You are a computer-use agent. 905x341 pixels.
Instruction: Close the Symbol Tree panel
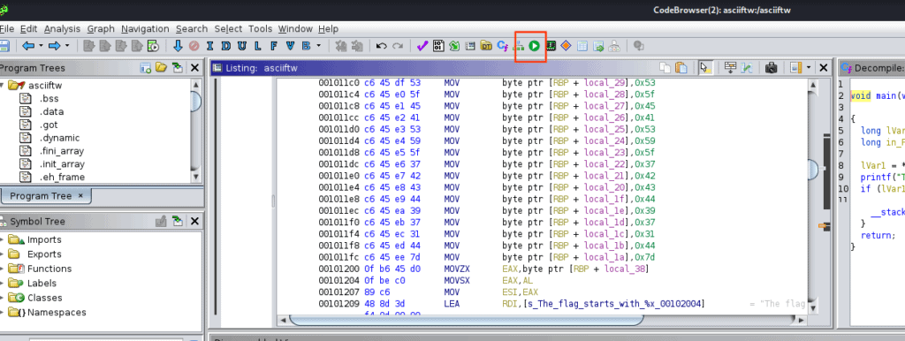click(x=194, y=221)
